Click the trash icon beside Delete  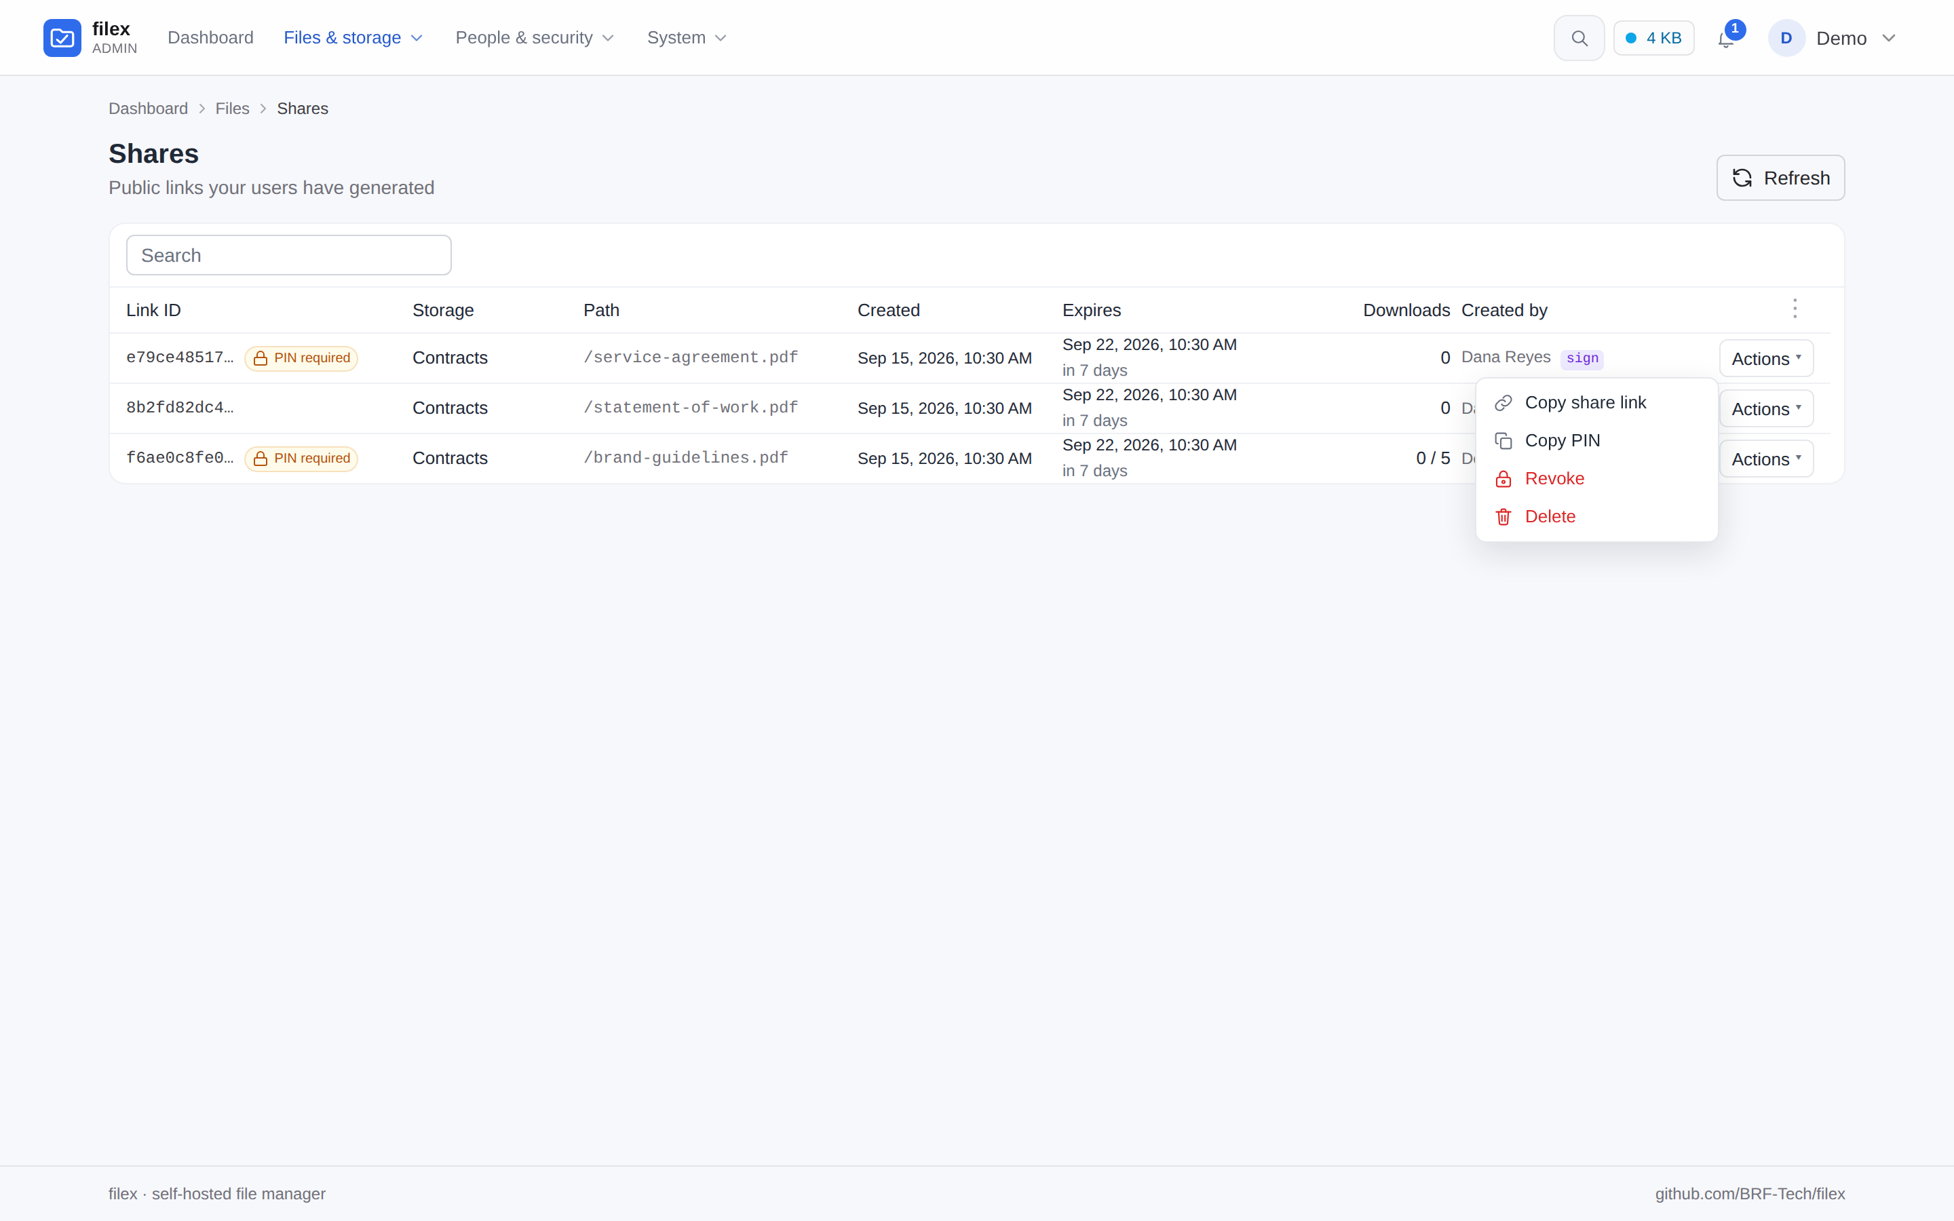[1503, 517]
